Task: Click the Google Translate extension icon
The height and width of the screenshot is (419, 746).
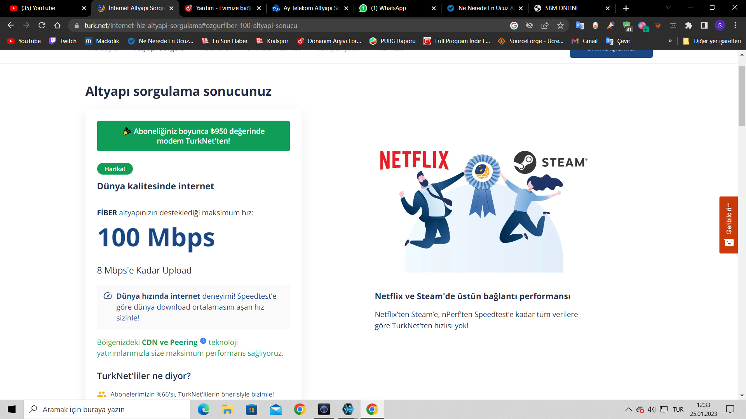Action: click(580, 26)
